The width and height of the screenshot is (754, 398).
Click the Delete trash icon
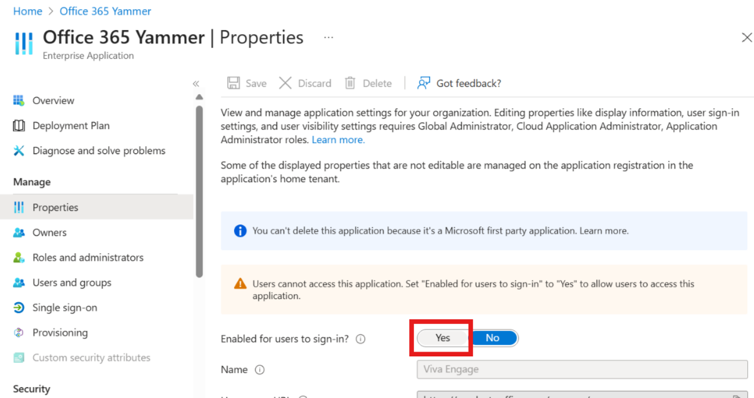tap(350, 83)
